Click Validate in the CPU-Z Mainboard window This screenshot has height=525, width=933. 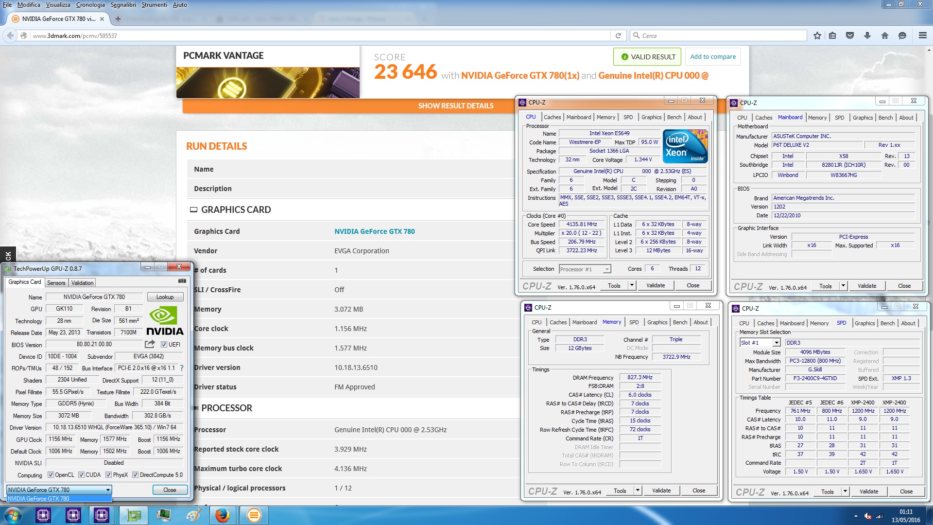coord(866,286)
